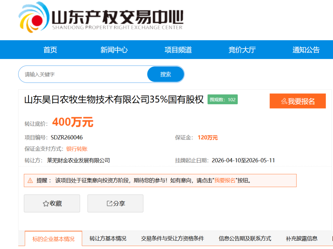Viewport: 333px width, 249px height.
Task: Click the green 围观数: 102 badge
Action: [223, 100]
